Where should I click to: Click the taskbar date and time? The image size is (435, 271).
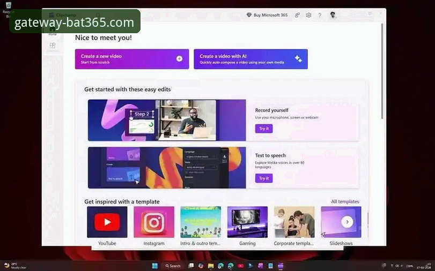coord(424,266)
